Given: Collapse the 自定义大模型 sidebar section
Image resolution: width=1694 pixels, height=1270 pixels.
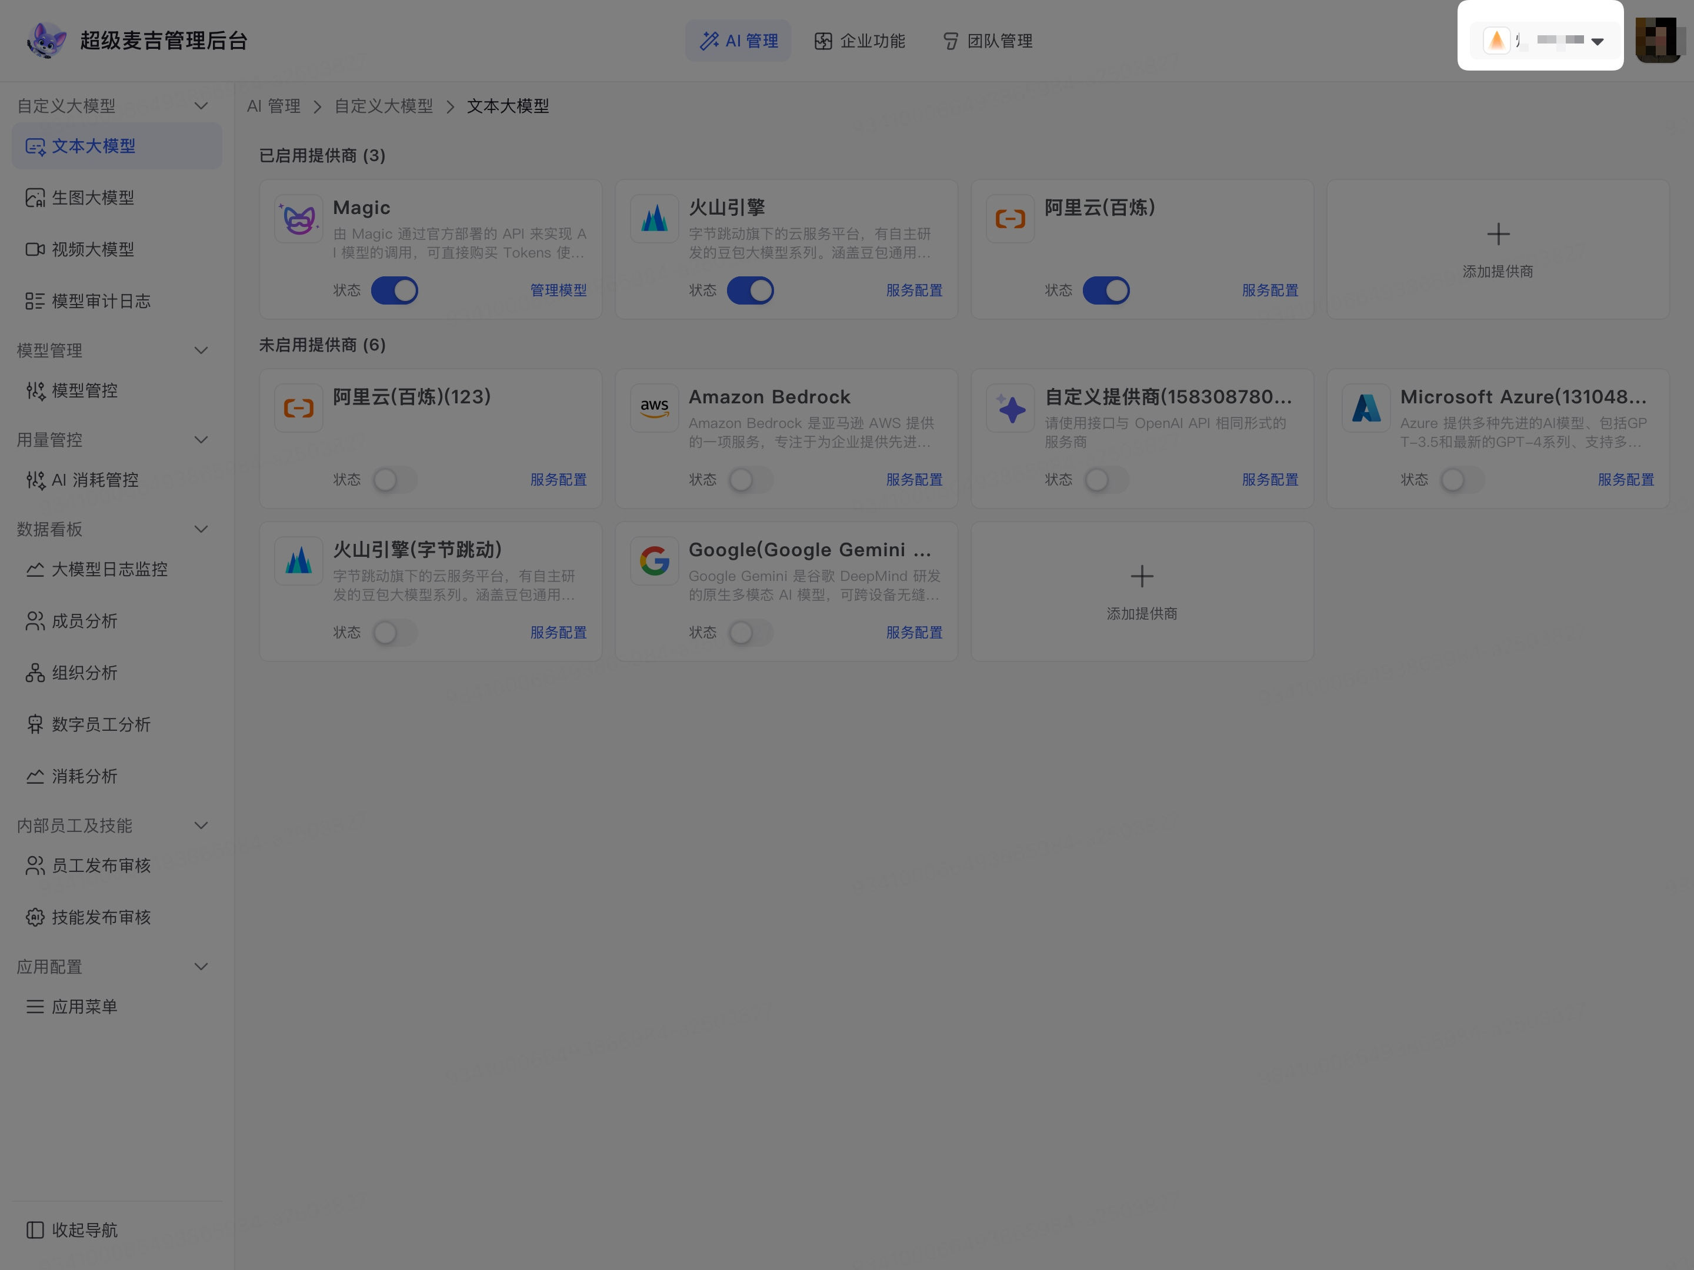Looking at the screenshot, I should coord(201,106).
